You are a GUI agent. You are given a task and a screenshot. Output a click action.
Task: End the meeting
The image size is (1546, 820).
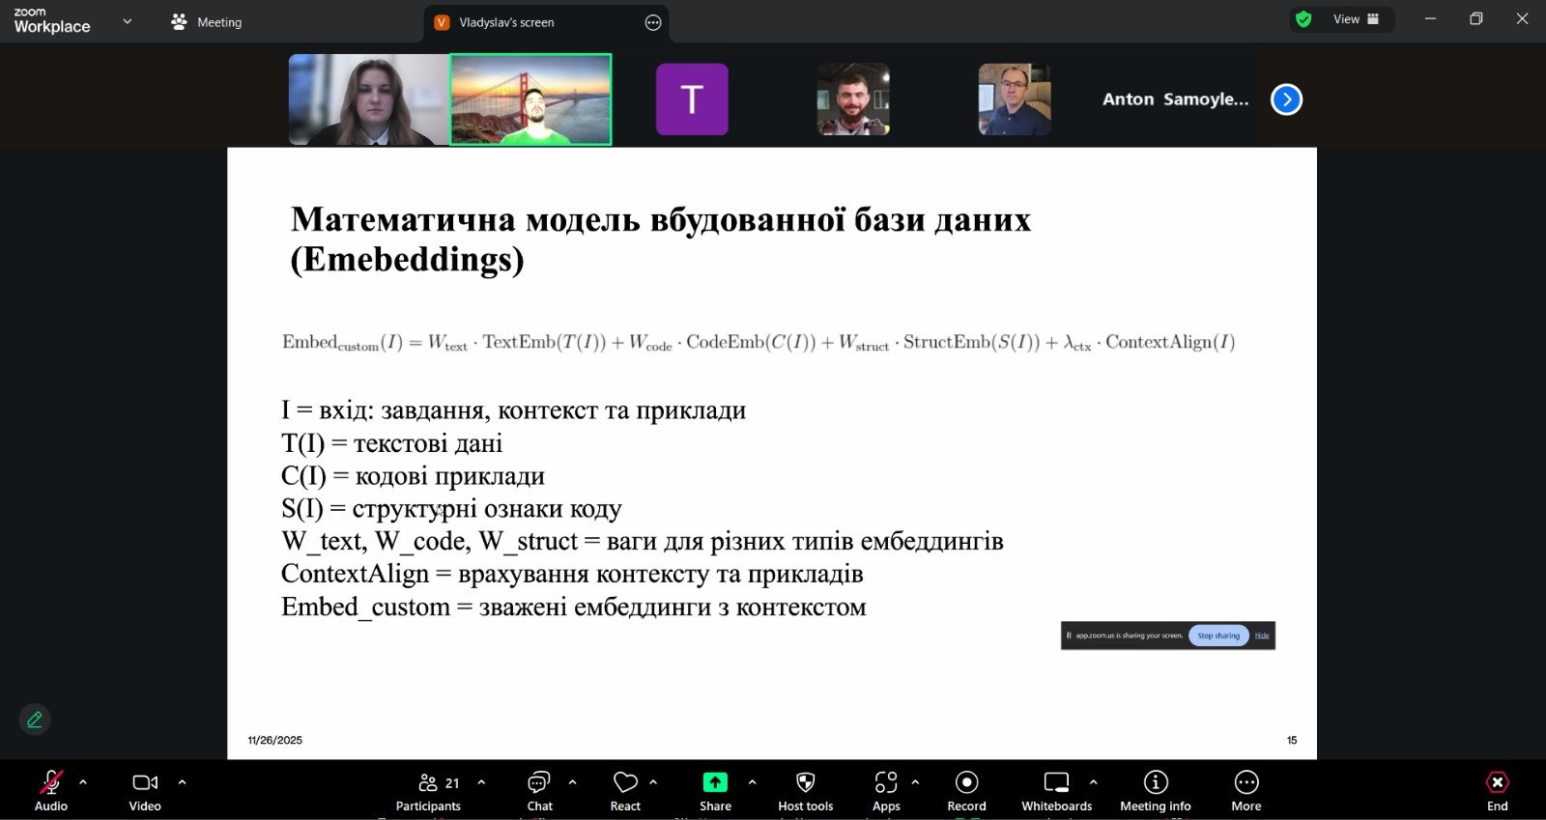pyautogui.click(x=1497, y=789)
